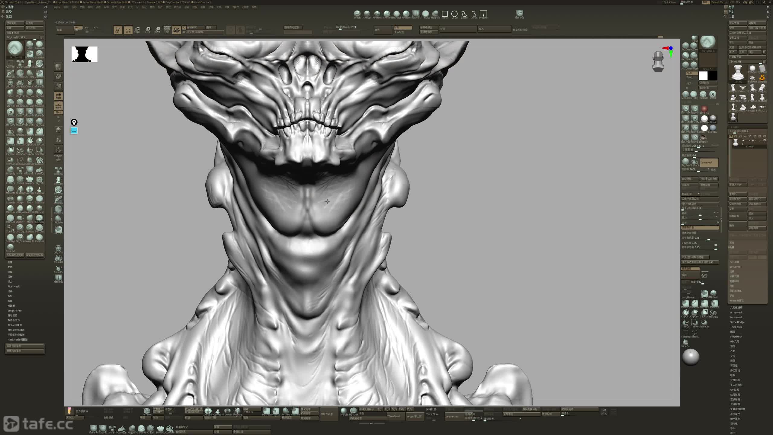Select the Paint spiral brush on right shelf
The height and width of the screenshot is (435, 773).
coord(713,95)
